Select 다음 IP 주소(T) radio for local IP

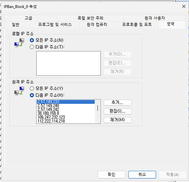click(32, 47)
